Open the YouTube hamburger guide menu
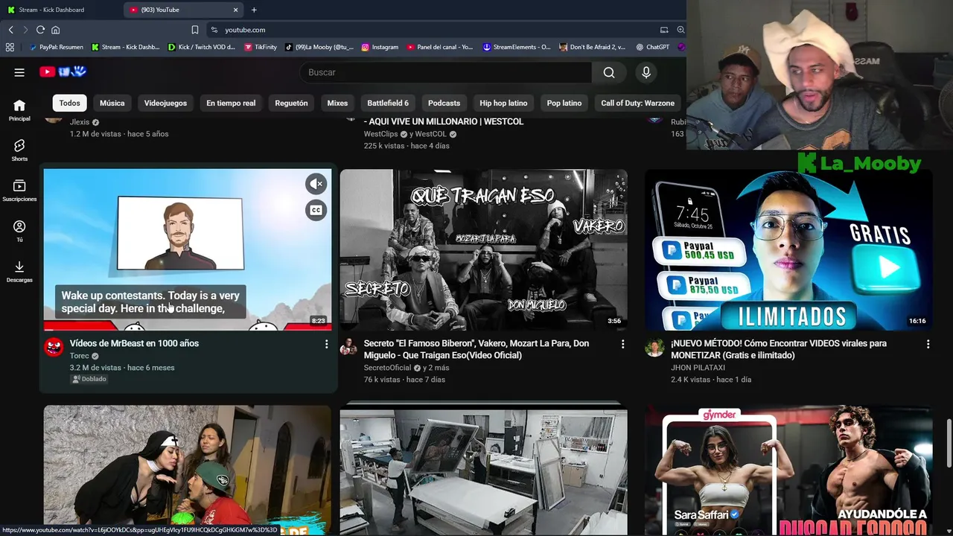Image resolution: width=953 pixels, height=536 pixels. tap(19, 72)
